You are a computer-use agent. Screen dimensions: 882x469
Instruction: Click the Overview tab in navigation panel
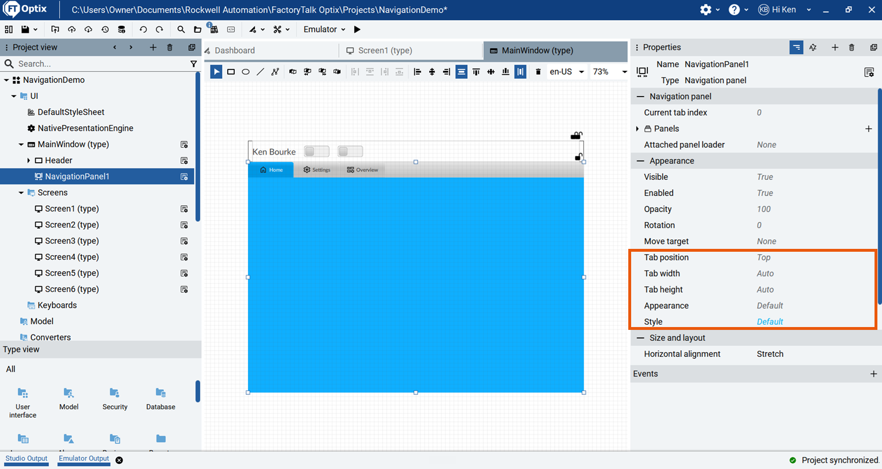pos(362,170)
